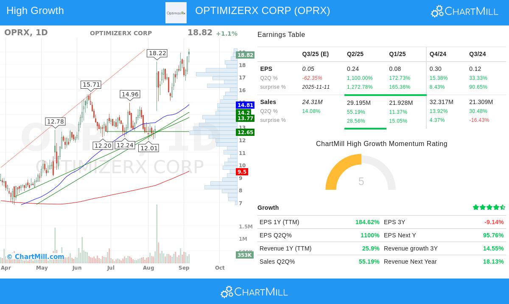This screenshot has width=509, height=304.
Task: Click the Sales Q2Q% row label
Action: click(x=277, y=262)
